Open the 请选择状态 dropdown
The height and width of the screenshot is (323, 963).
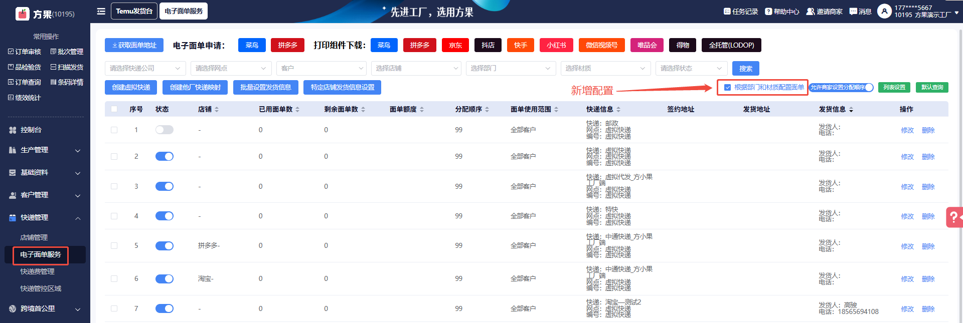[x=691, y=68]
